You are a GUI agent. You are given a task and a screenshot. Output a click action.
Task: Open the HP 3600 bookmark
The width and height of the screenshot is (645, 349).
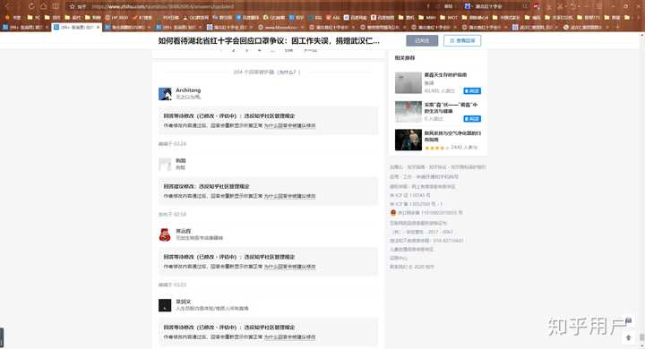pyautogui.click(x=116, y=17)
